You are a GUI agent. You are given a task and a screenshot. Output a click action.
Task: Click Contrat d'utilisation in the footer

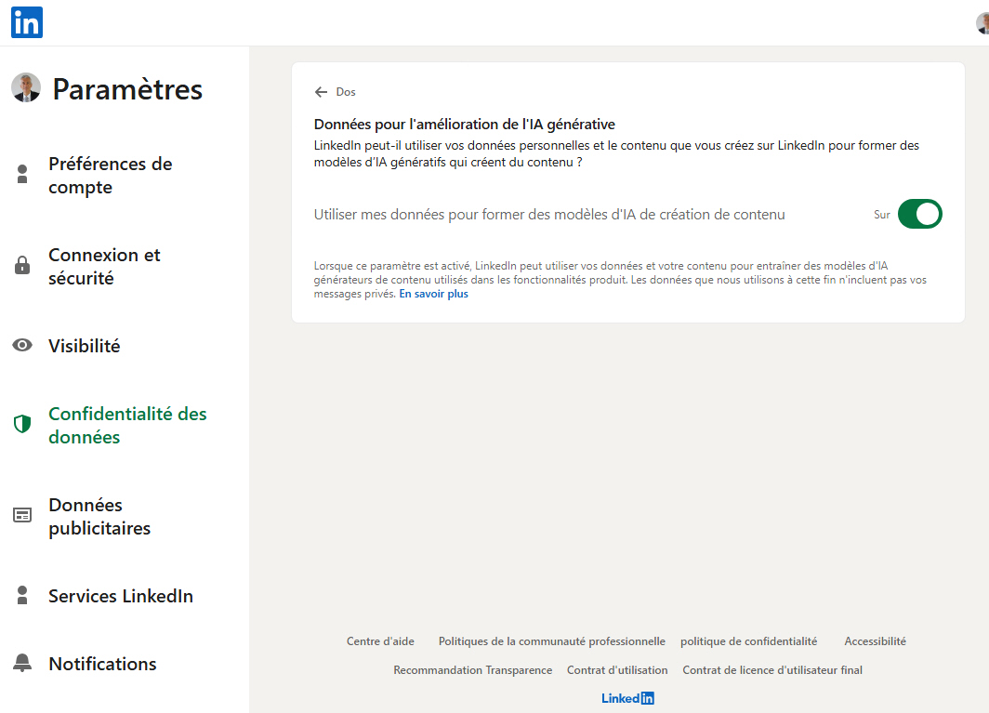click(617, 669)
